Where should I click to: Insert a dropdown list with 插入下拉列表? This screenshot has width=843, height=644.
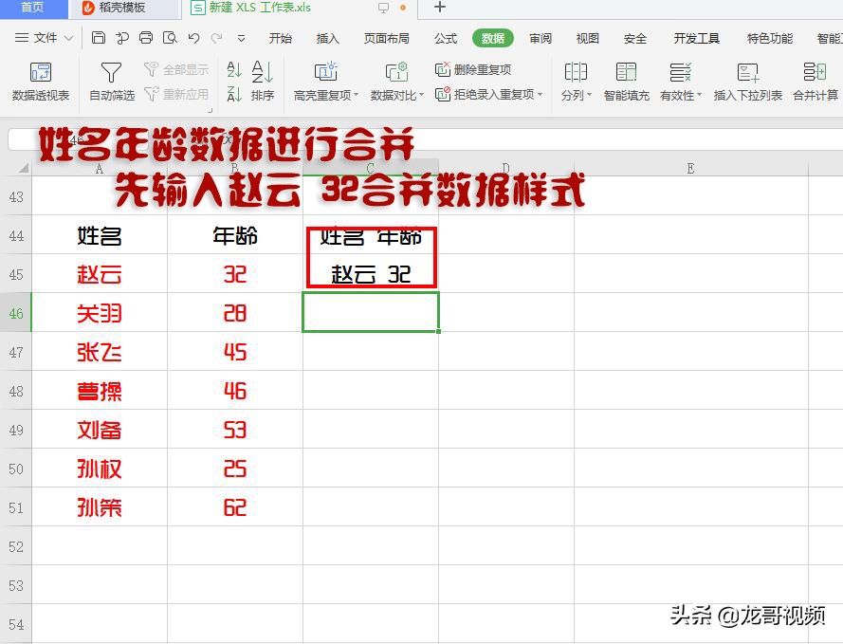(748, 81)
